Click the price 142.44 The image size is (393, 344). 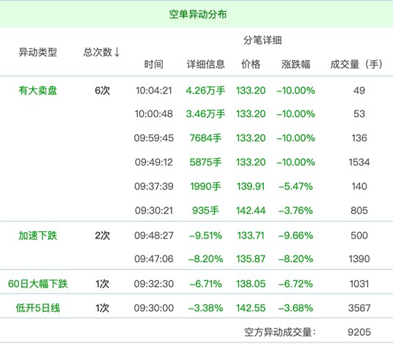[x=251, y=210]
